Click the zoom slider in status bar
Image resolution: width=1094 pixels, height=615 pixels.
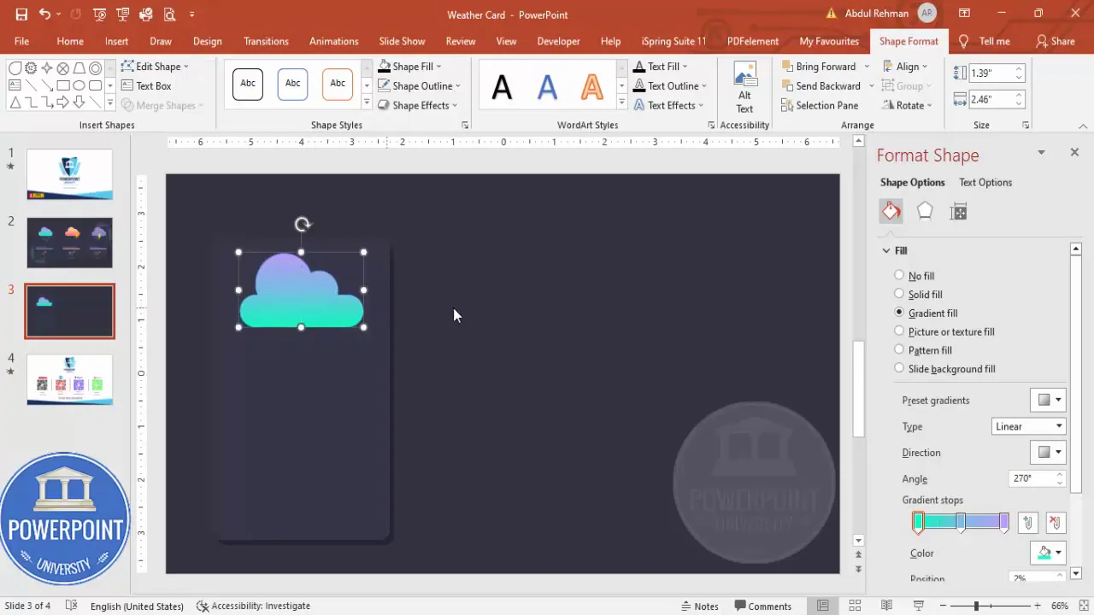[x=976, y=606]
